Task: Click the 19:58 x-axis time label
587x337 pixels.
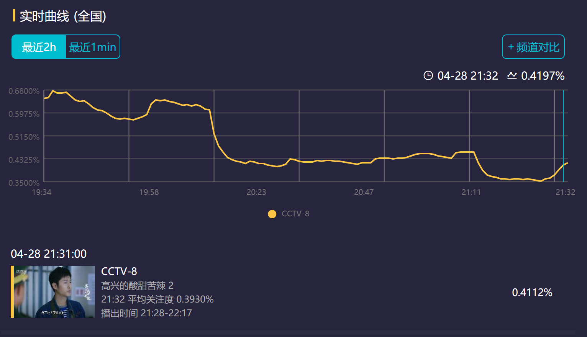Action: [149, 192]
